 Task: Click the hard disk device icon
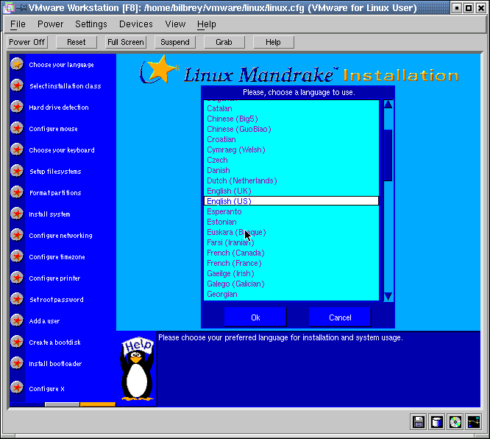[437, 422]
